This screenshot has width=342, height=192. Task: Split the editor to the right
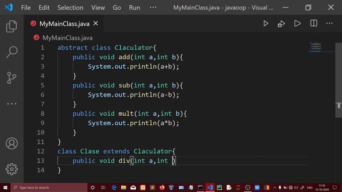coord(314,23)
